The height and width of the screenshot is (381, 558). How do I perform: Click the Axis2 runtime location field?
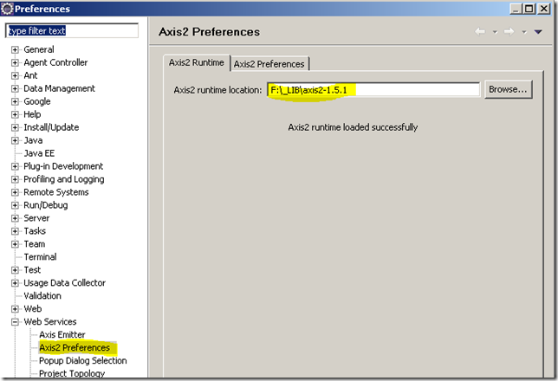pyautogui.click(x=373, y=90)
